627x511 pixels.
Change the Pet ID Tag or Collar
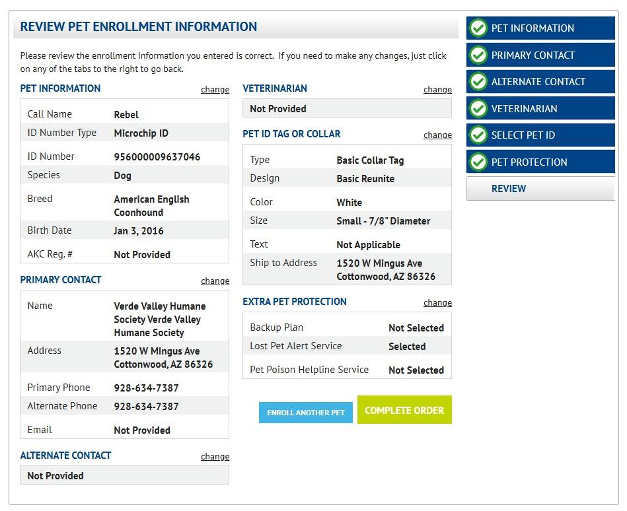pyautogui.click(x=437, y=135)
